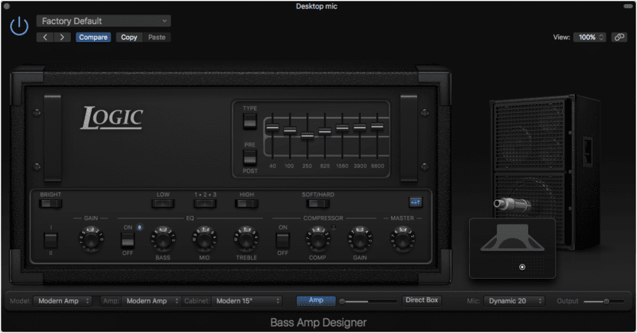Screen dimensions: 637x333
Task: Select the Amp signal button
Action: 316,300
